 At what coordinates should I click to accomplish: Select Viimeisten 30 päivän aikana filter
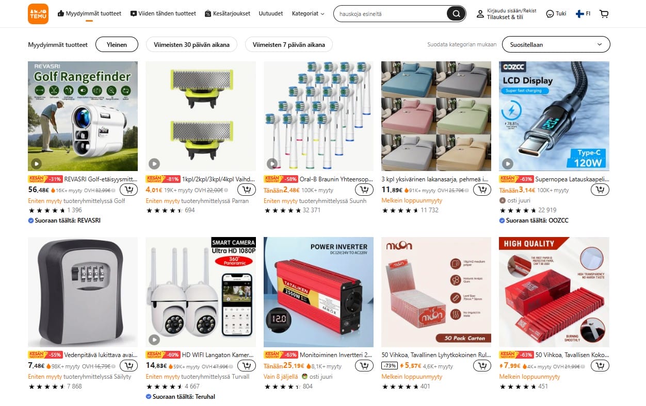191,44
